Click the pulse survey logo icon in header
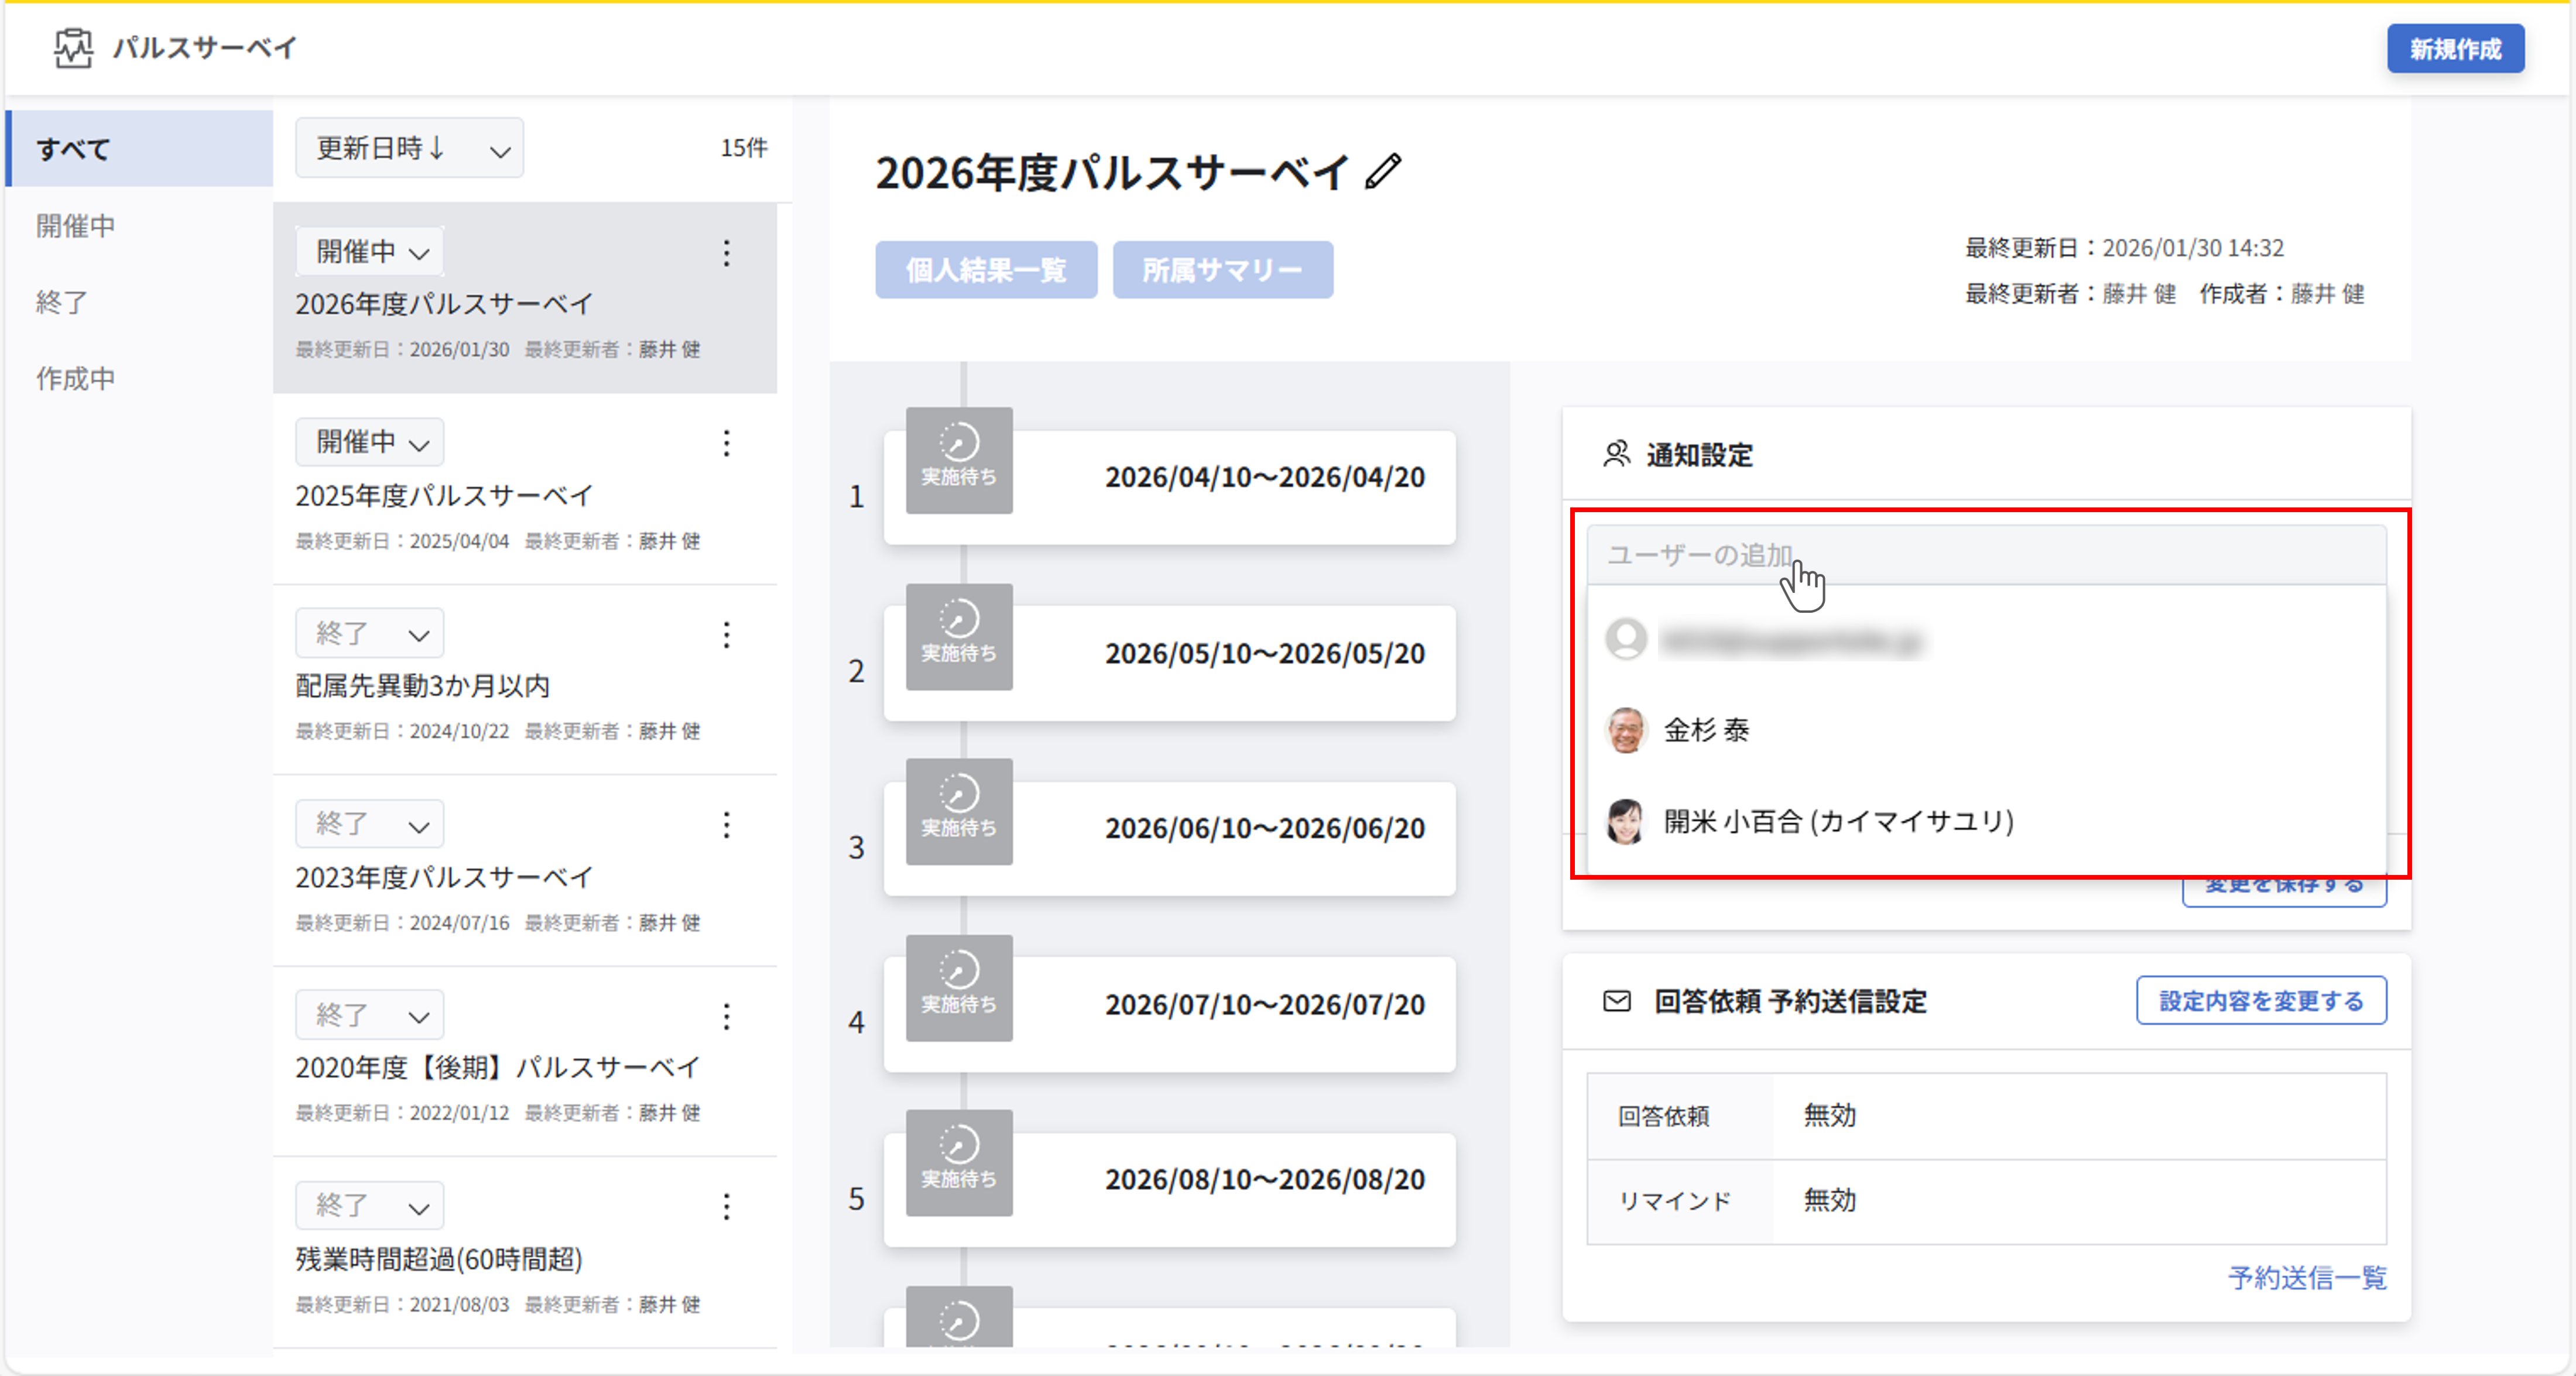2576x1376 pixels. (73, 47)
